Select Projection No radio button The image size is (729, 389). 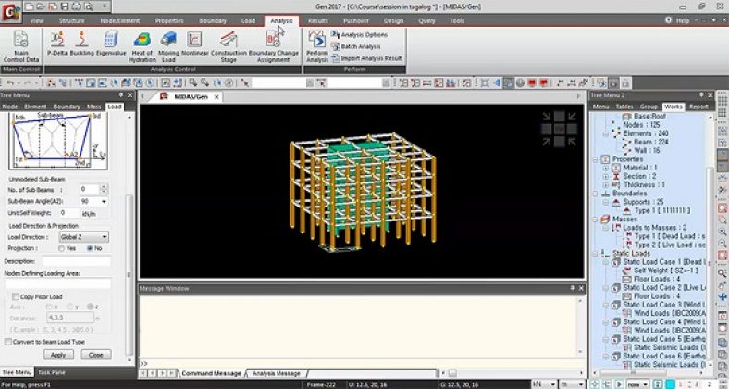pos(90,248)
